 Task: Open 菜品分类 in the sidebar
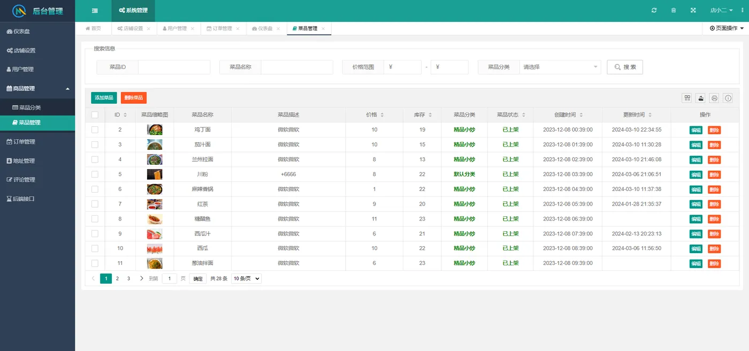(37, 108)
